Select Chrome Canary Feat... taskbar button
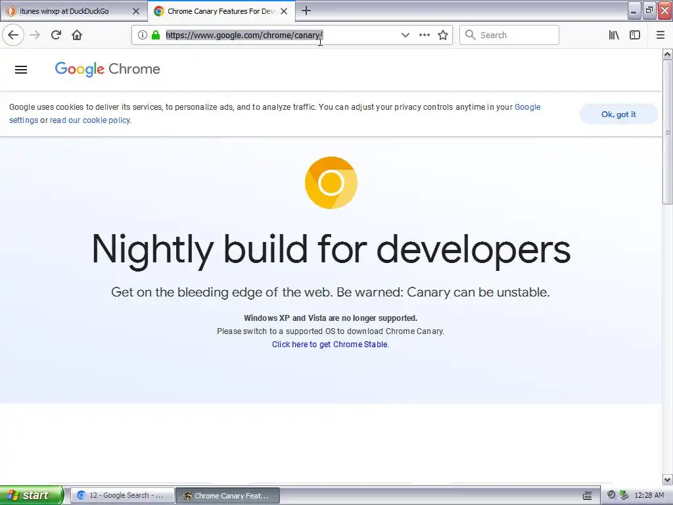The image size is (673, 505). (227, 496)
